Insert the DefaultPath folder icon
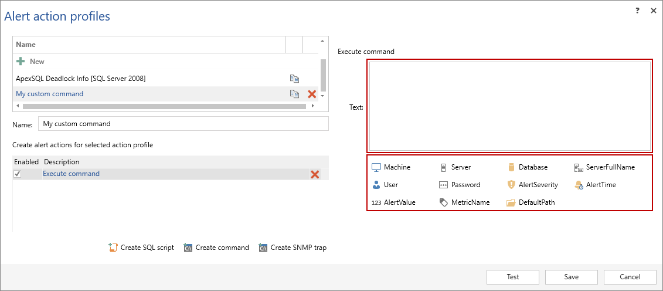663x291 pixels. click(x=511, y=202)
